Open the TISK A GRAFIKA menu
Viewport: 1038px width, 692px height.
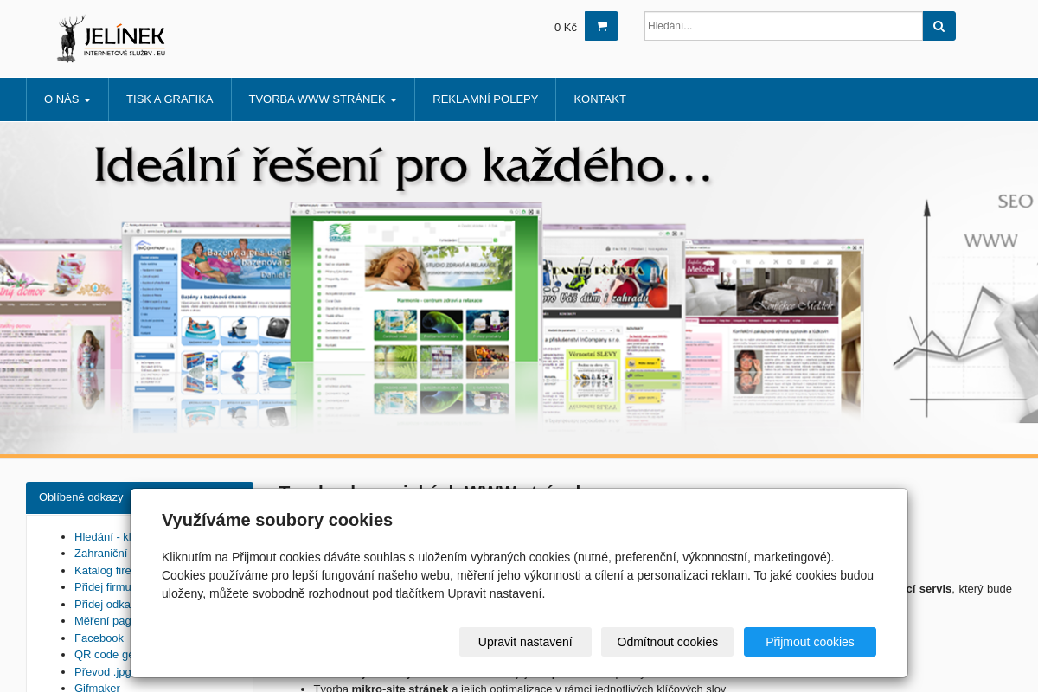(x=170, y=99)
